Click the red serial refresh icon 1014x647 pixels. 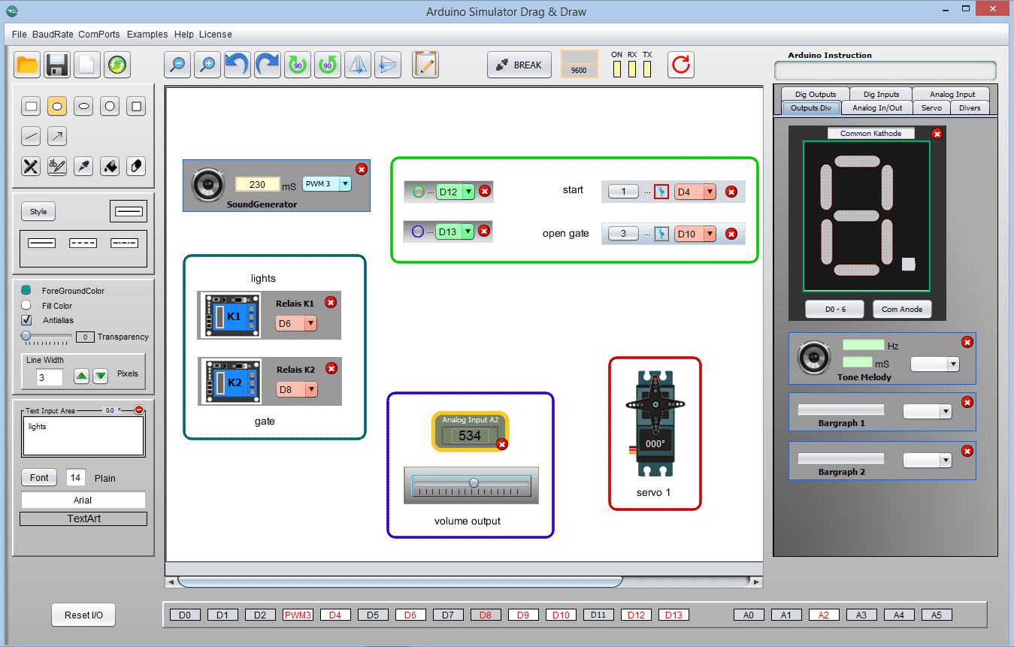(680, 65)
